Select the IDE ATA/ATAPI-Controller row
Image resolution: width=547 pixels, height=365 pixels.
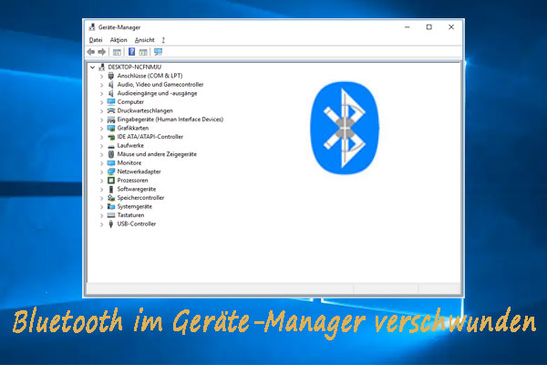(150, 137)
